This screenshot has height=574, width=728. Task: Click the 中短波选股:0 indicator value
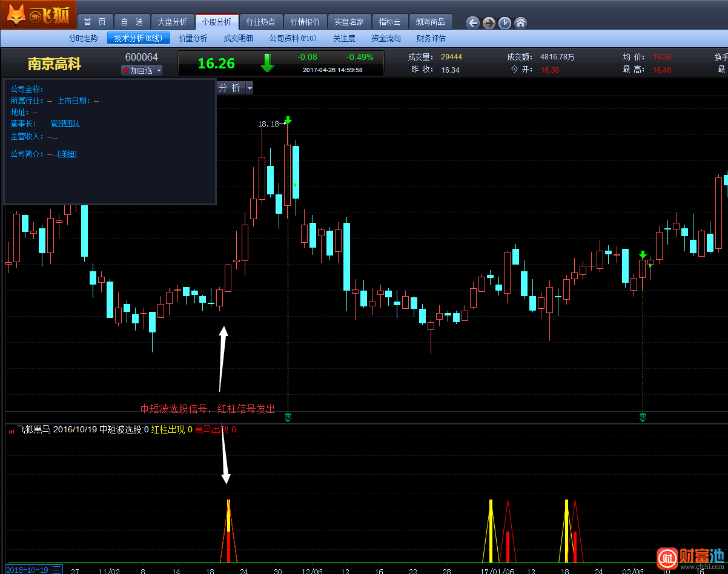click(124, 430)
